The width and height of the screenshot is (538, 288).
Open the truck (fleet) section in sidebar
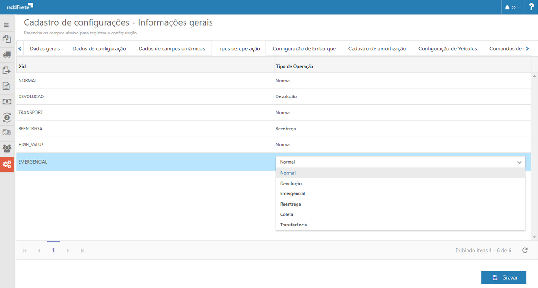7,55
